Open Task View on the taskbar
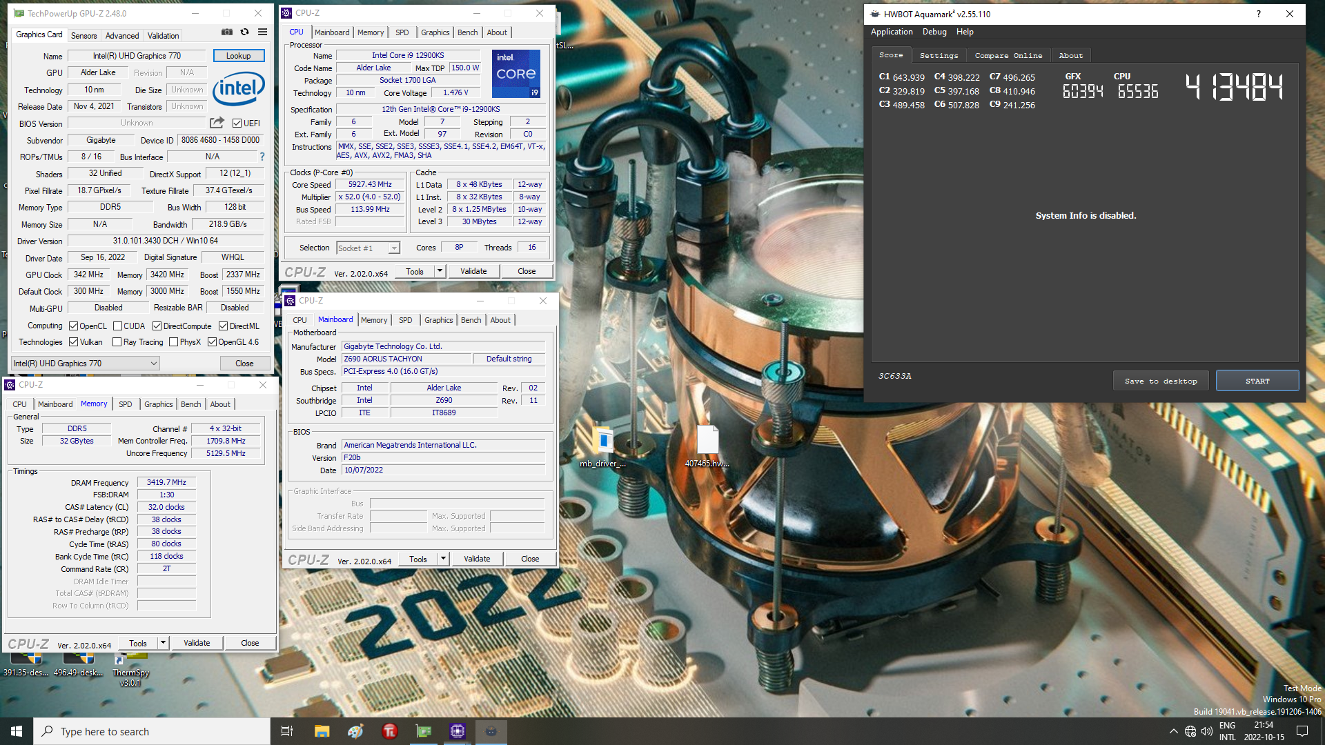Screen dimensions: 1325x745 tap(287, 731)
